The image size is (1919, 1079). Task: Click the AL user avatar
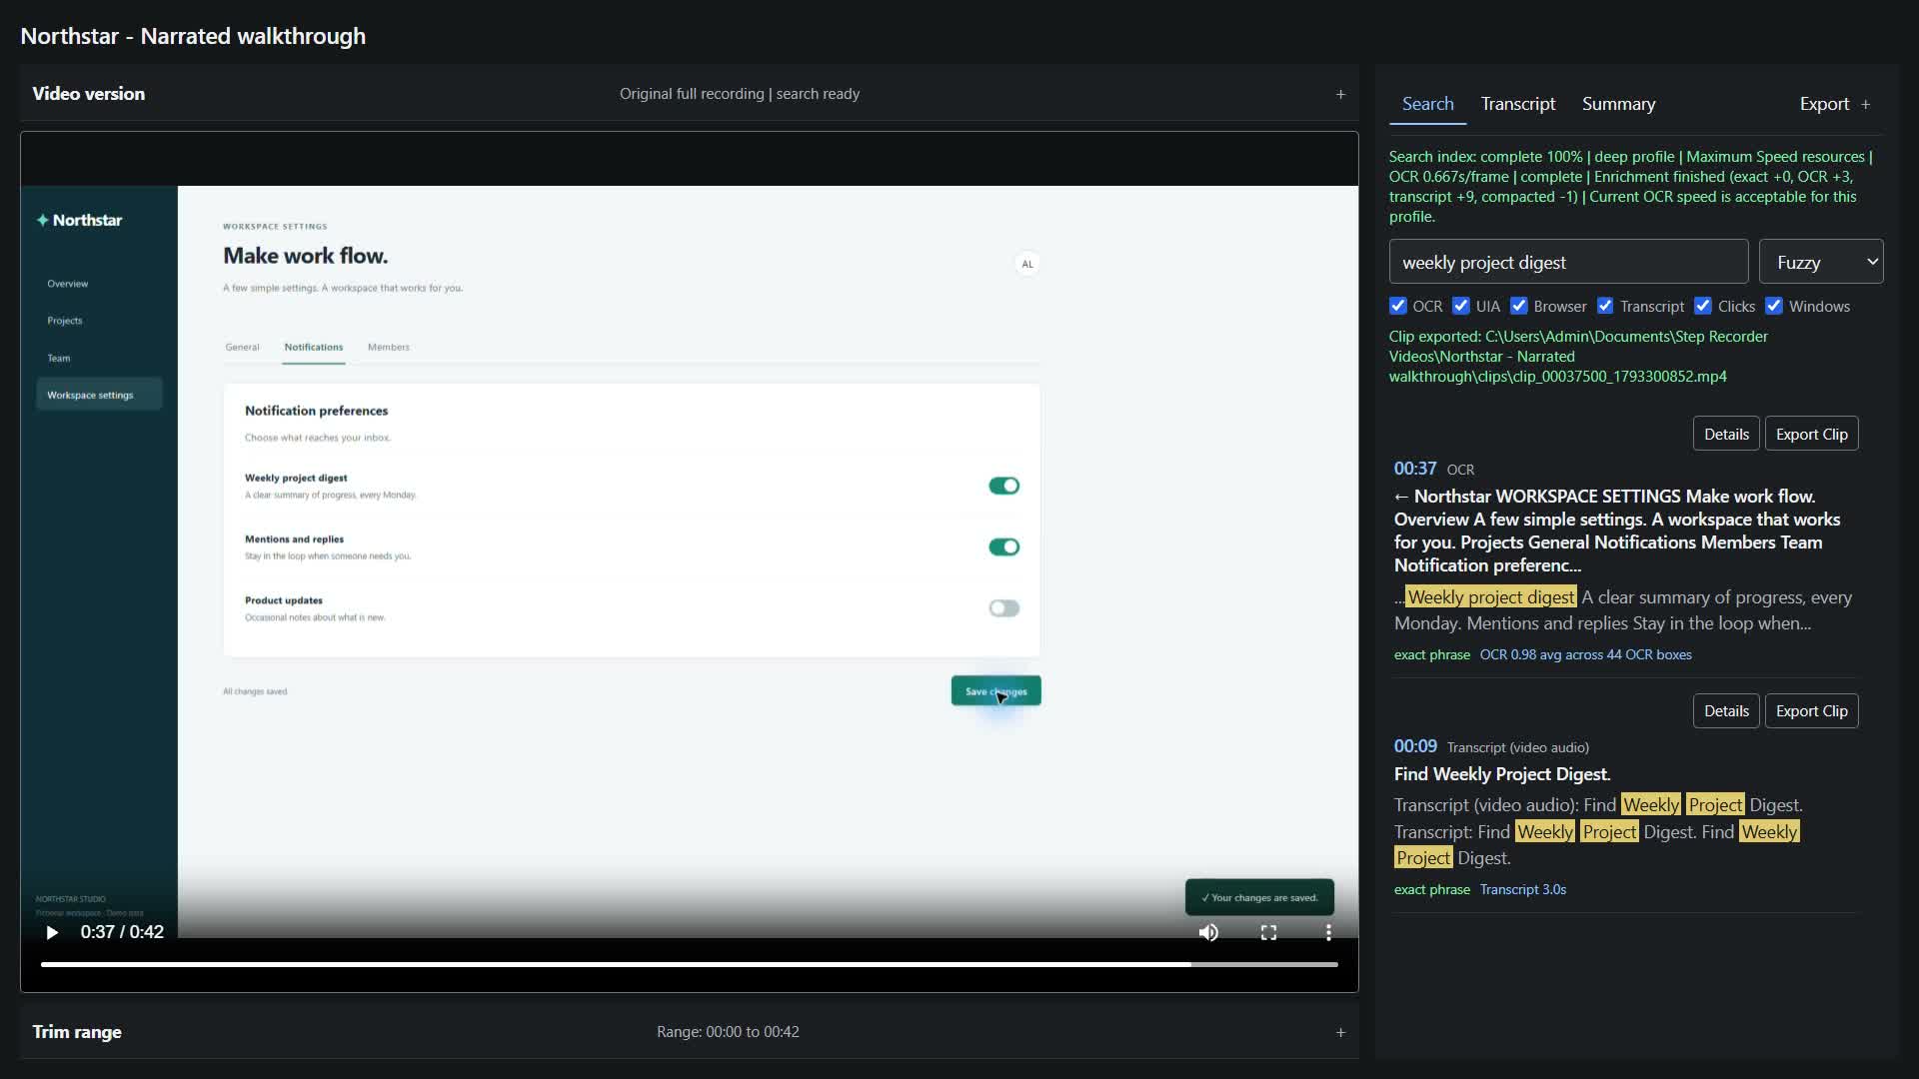1026,264
